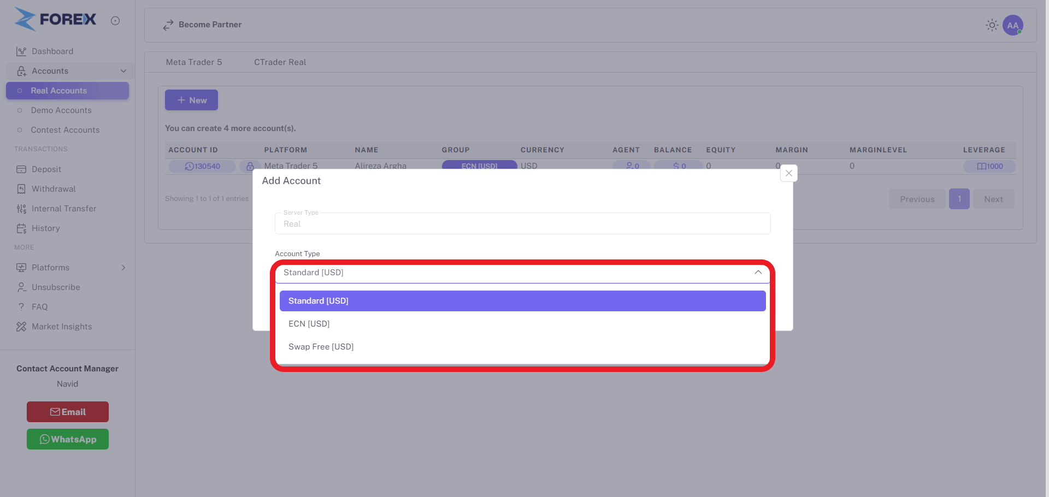Image resolution: width=1049 pixels, height=497 pixels.
Task: Switch to the CTrader Real tab
Action: coord(280,62)
